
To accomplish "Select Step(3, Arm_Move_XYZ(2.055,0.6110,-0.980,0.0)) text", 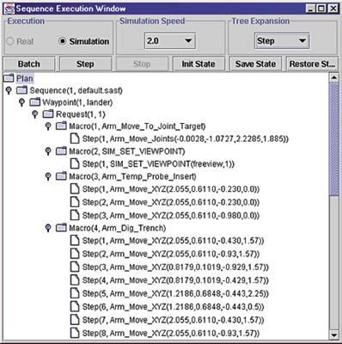I will (171, 216).
